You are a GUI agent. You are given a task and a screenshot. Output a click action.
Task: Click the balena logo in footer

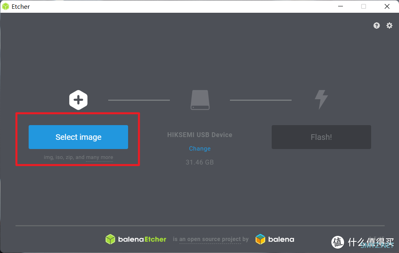[275, 239]
